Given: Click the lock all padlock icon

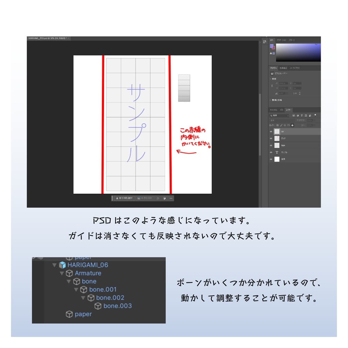Looking at the screenshot, I should coord(292,125).
